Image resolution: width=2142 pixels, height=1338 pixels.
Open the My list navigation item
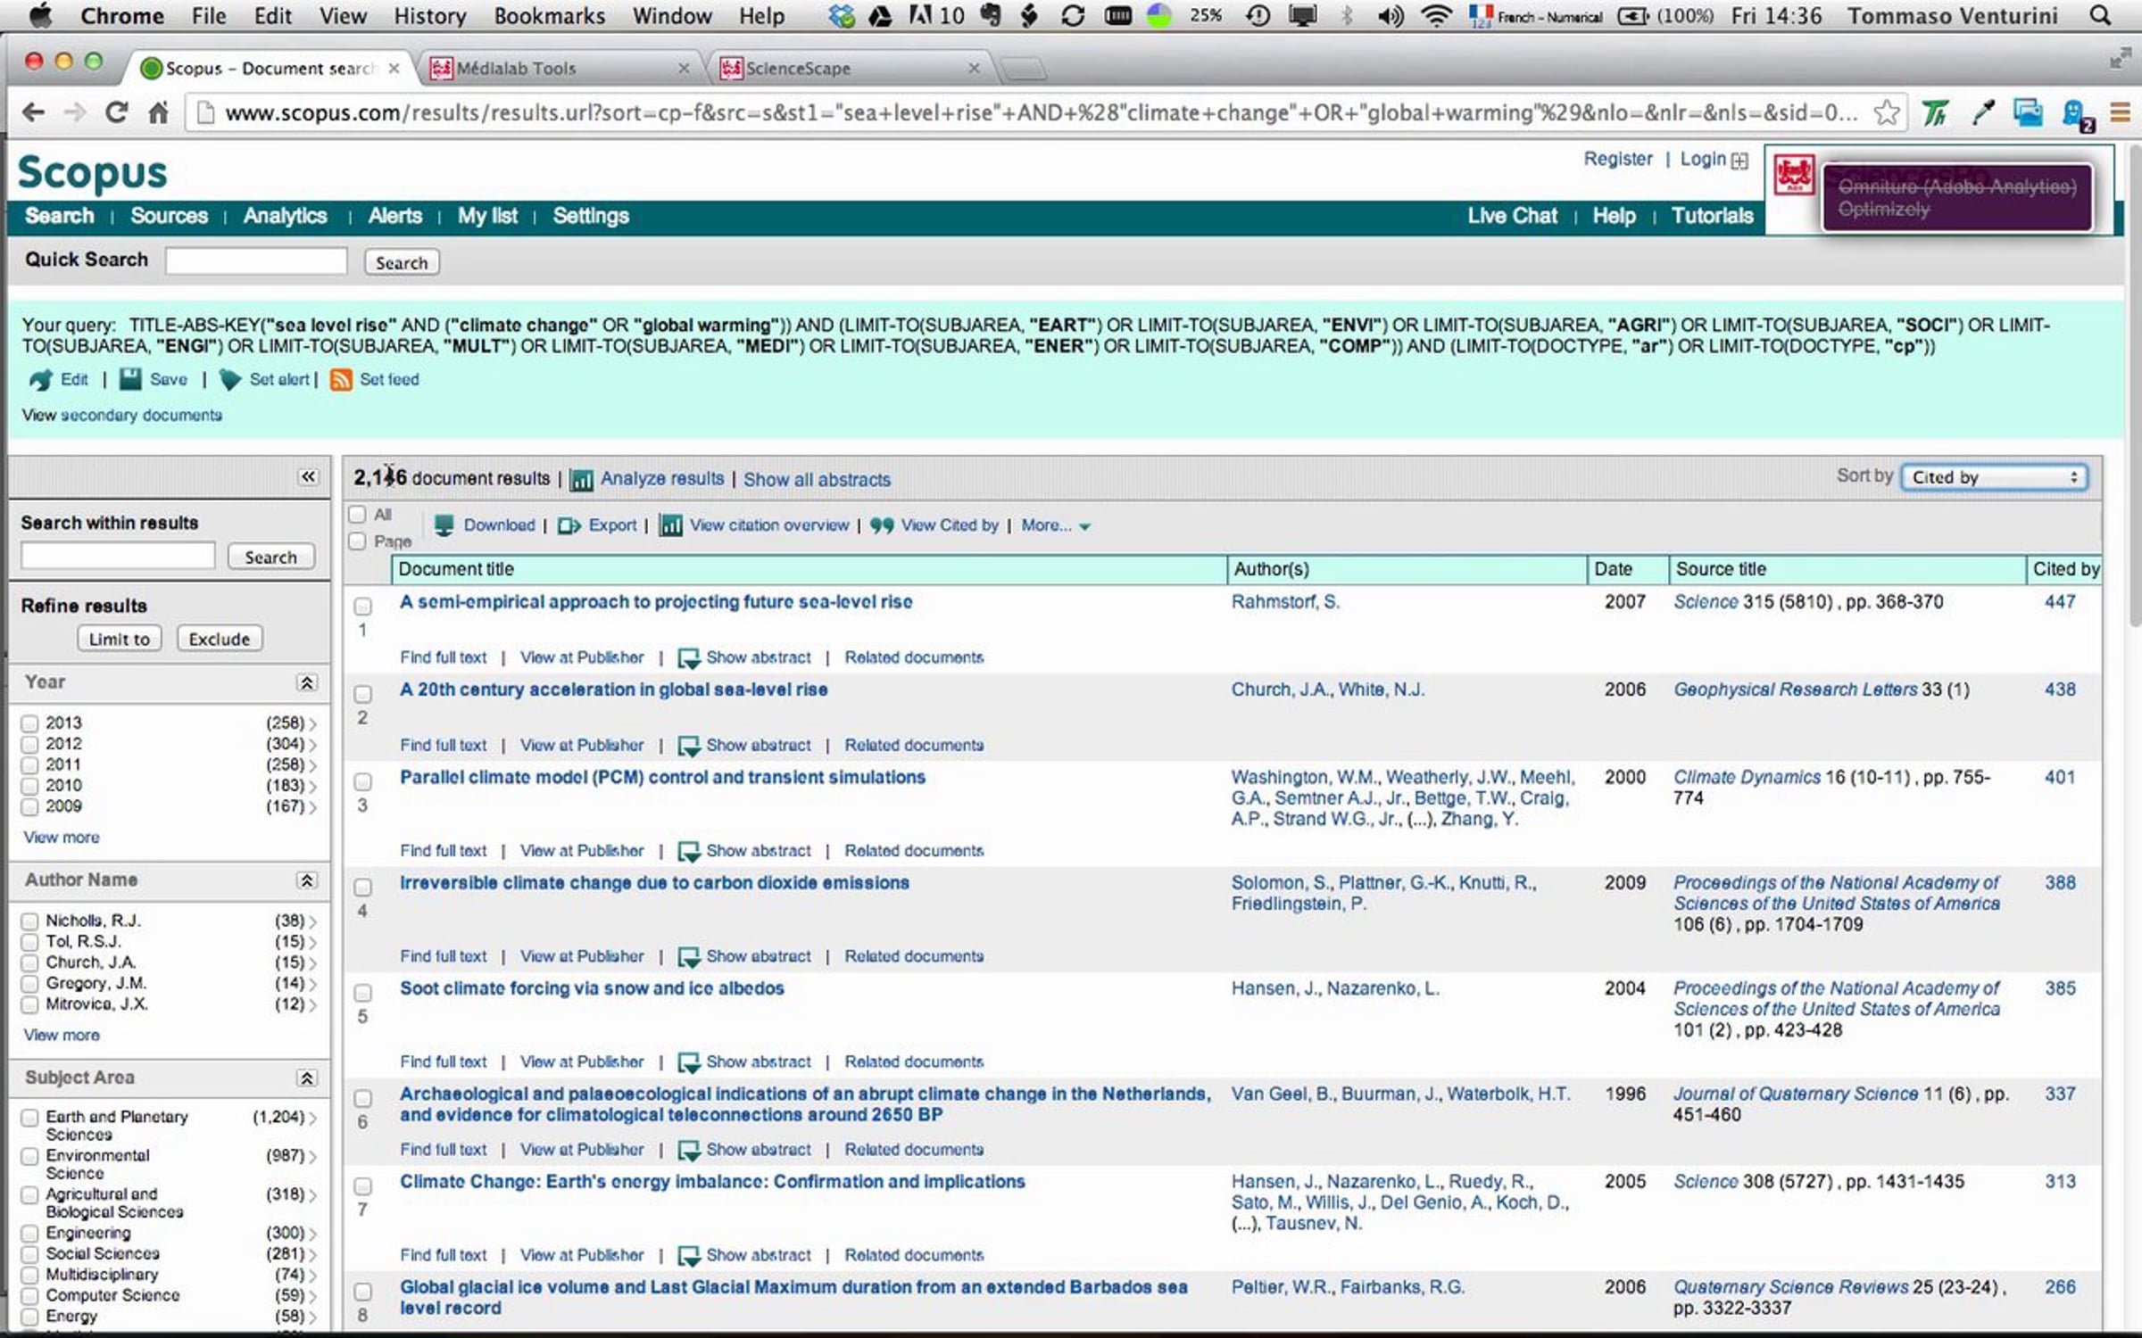[487, 216]
